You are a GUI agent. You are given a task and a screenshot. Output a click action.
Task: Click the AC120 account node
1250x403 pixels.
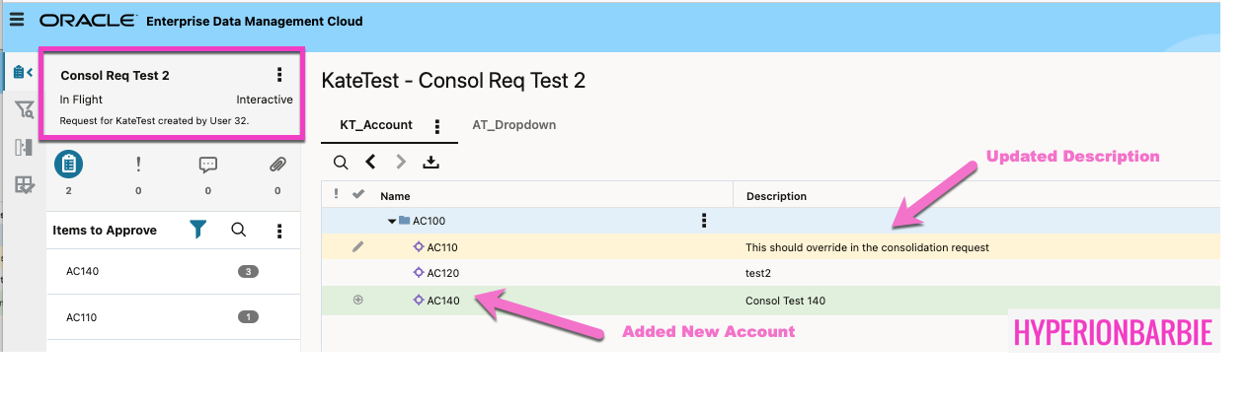coord(442,273)
